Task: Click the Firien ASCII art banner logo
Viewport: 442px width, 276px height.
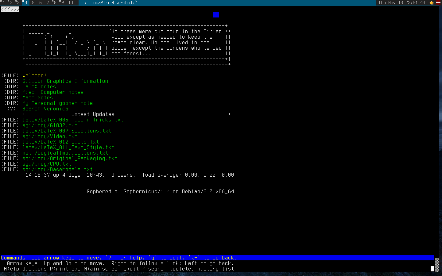Action: click(67, 42)
